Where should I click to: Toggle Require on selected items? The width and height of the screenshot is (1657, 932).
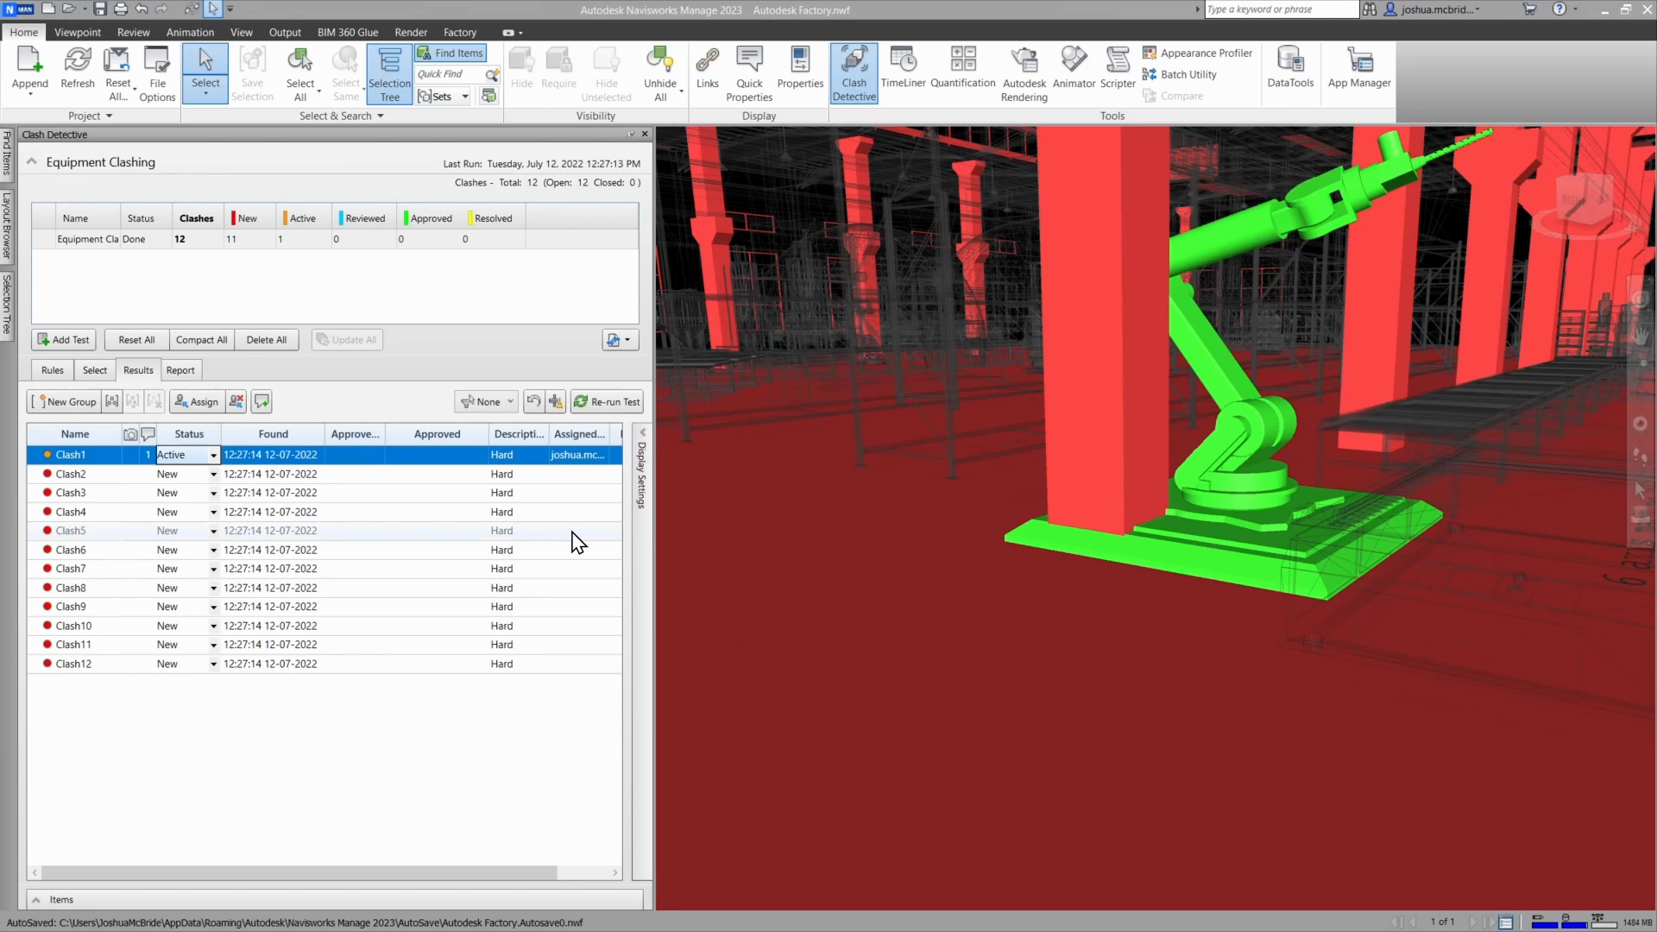(558, 69)
